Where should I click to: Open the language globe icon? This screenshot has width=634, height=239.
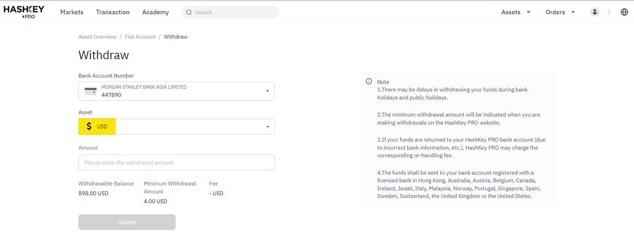click(624, 12)
